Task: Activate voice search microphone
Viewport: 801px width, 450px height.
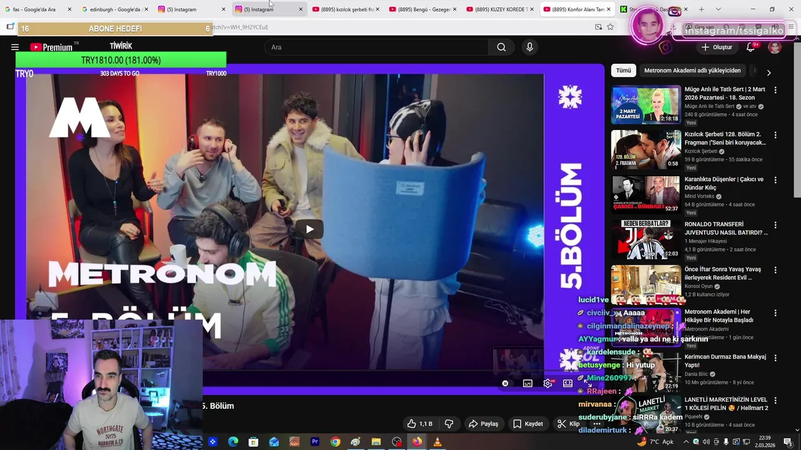Action: point(529,47)
